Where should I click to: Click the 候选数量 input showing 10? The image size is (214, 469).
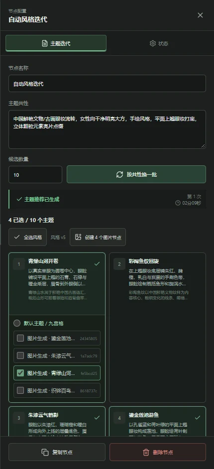coord(35,174)
